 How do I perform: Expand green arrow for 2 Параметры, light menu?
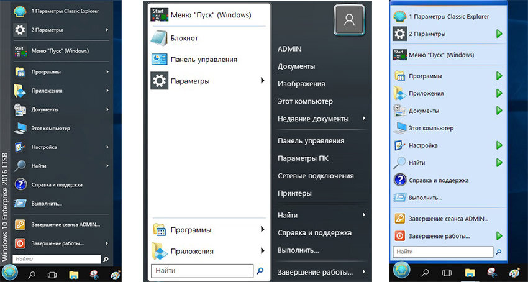499,34
